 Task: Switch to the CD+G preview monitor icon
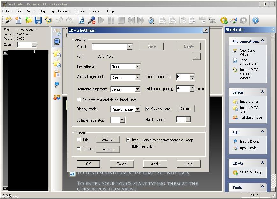57,42
